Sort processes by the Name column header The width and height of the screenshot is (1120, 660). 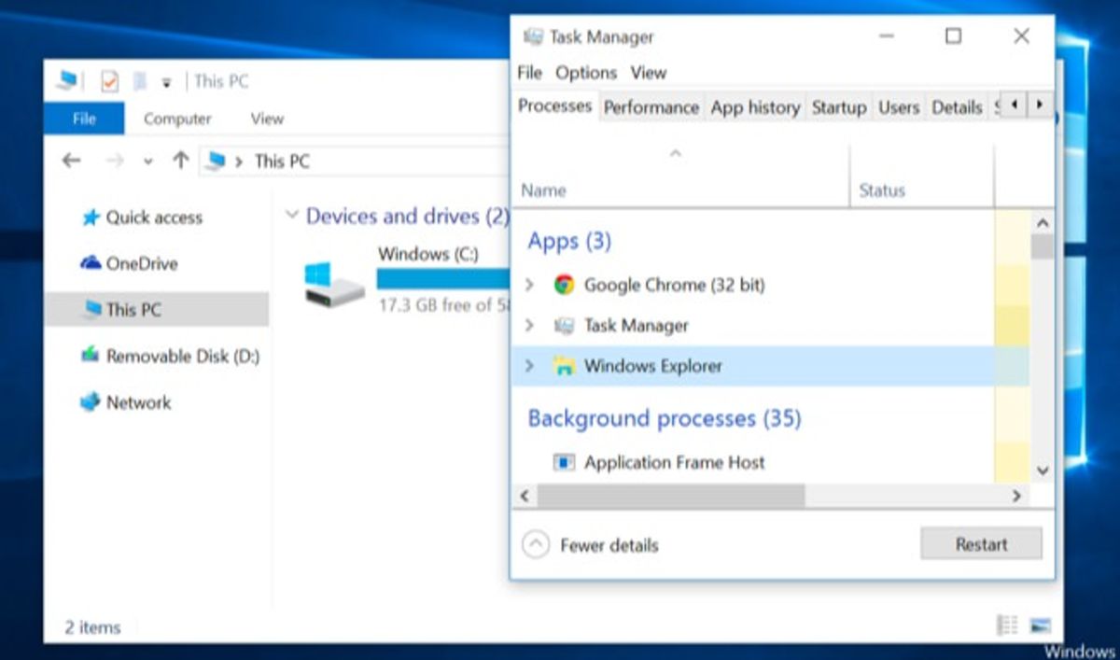681,176
